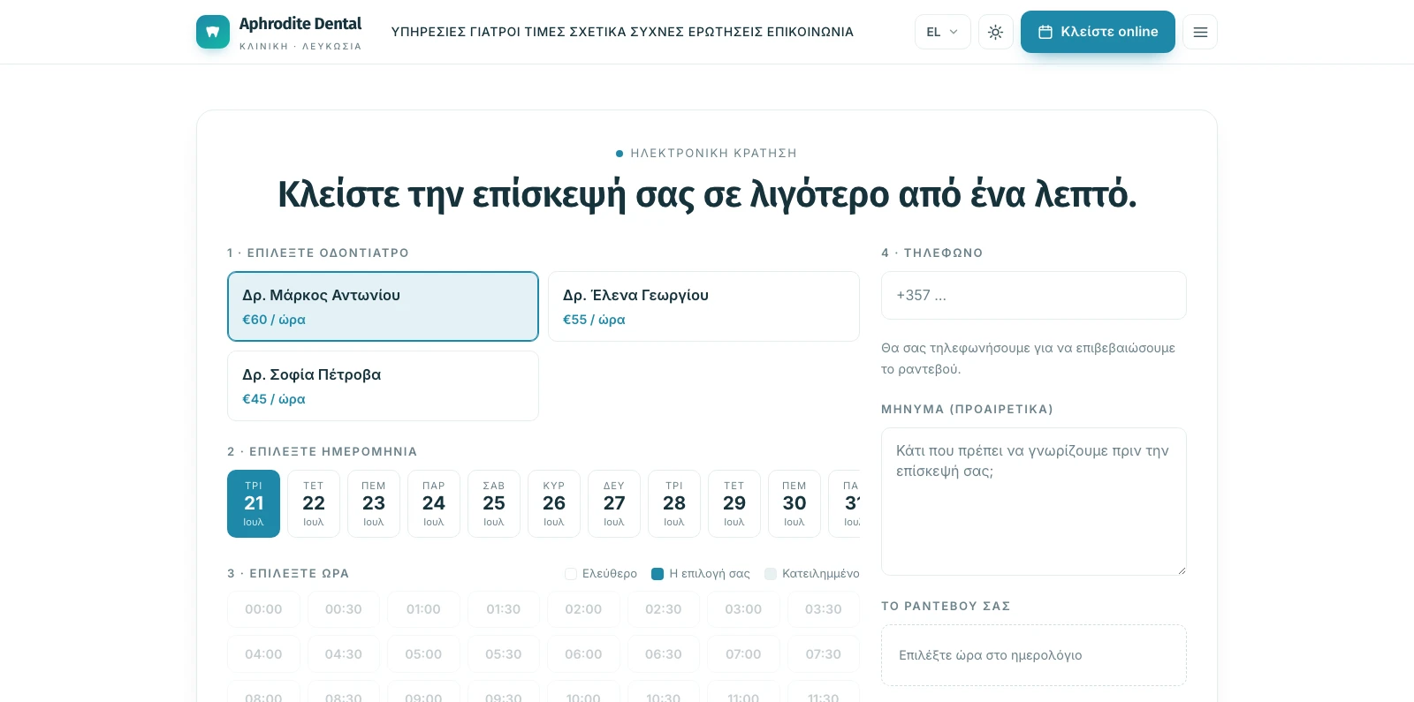
Task: Select date ΤΡΙ 28 Ιουλ
Action: pos(674,503)
